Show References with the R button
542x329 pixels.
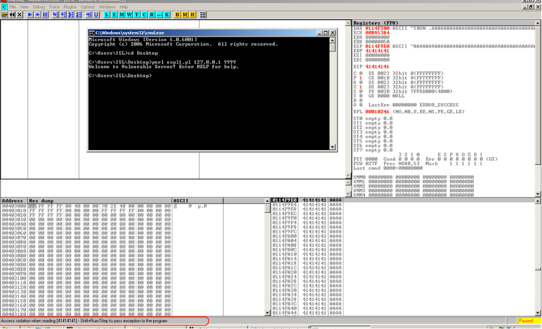(x=152, y=15)
